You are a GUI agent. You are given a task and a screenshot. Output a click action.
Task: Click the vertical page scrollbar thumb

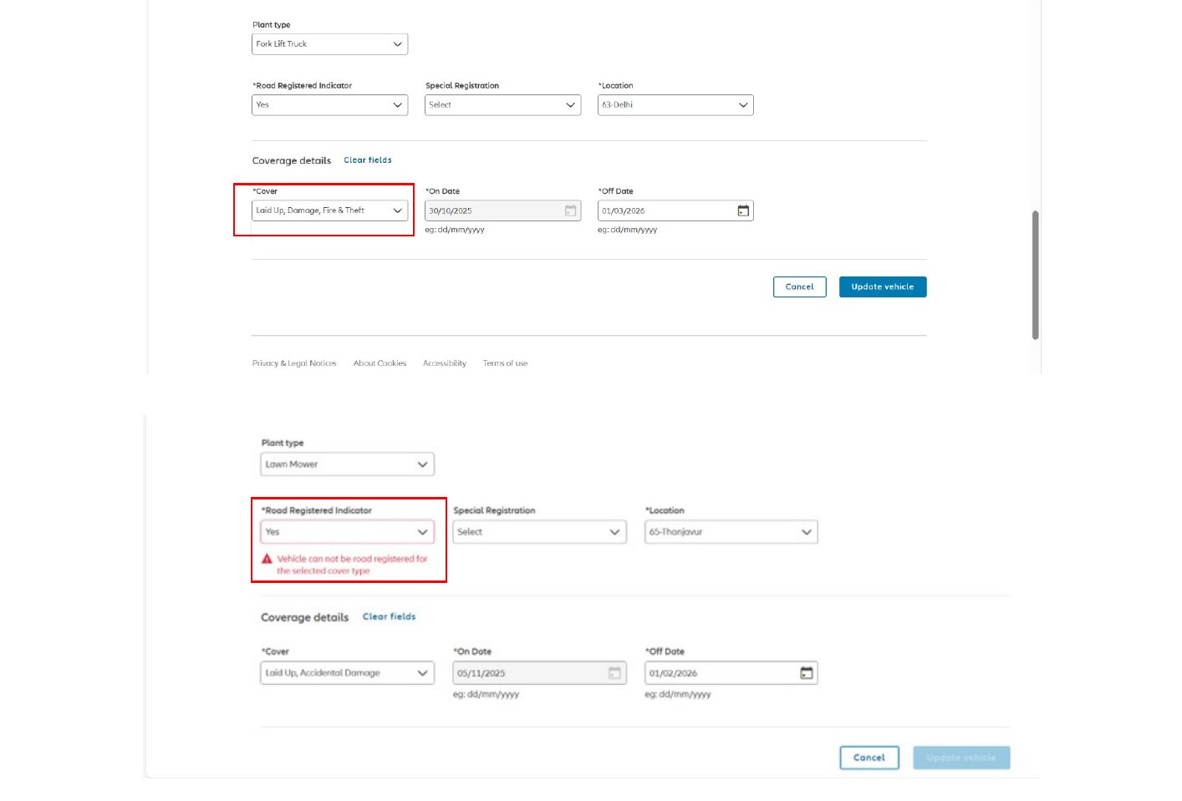click(1036, 275)
